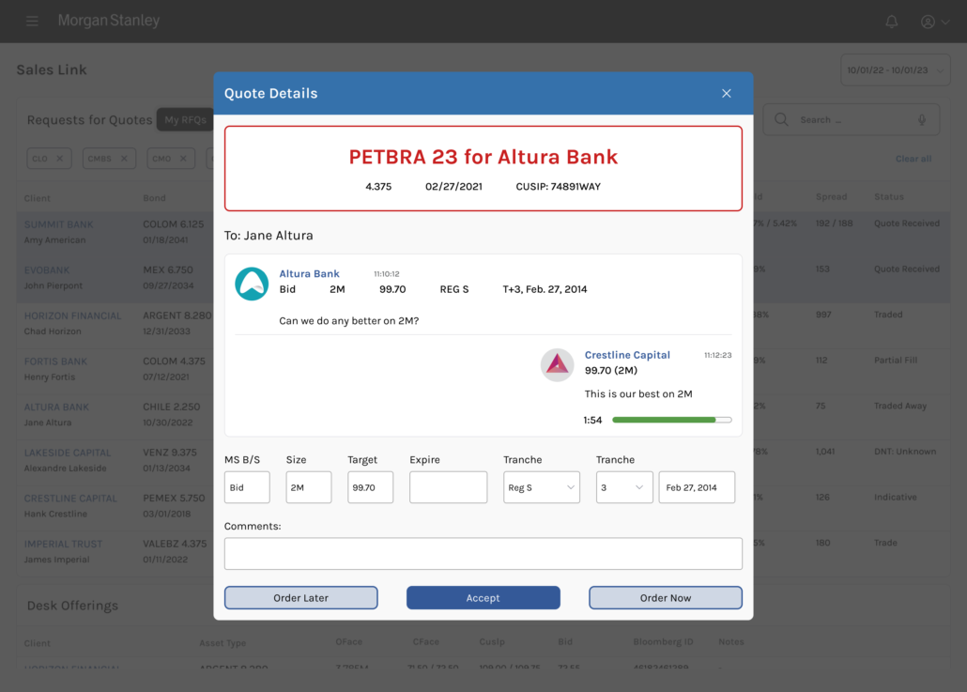Open FORTIS BANK client row
Image resolution: width=967 pixels, height=692 pixels.
tap(55, 361)
